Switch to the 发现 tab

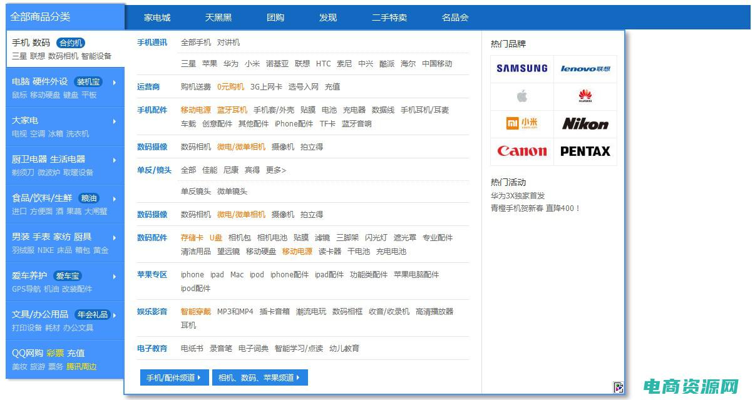(328, 18)
